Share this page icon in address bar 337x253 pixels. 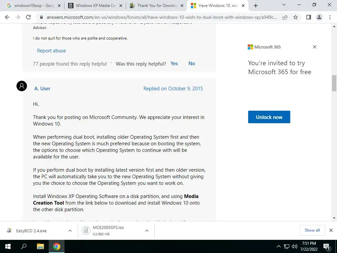285,17
